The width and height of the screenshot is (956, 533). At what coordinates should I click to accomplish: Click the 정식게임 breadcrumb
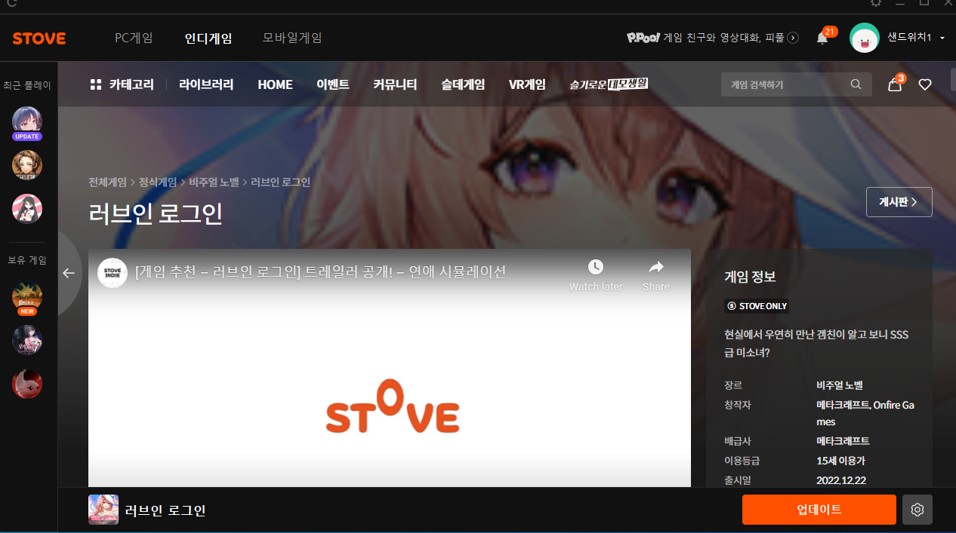pos(158,182)
